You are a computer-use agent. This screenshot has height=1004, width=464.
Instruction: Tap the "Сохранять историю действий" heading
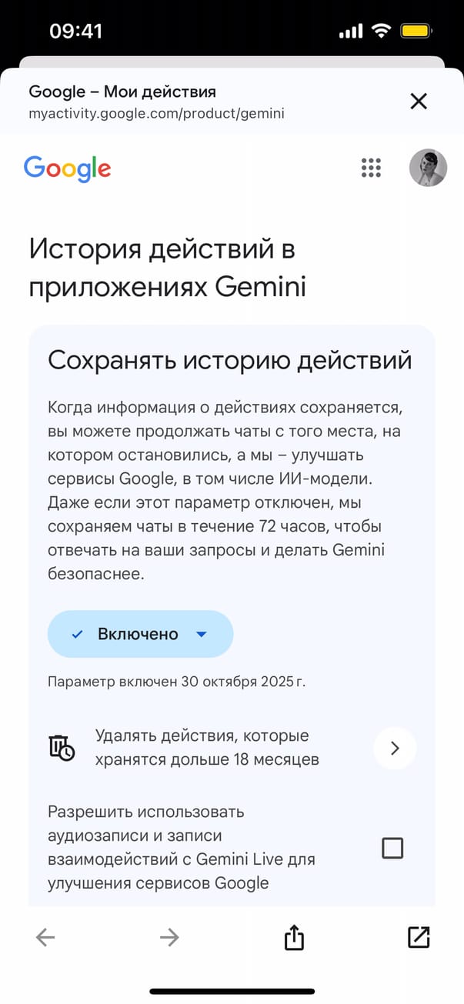pos(229,361)
